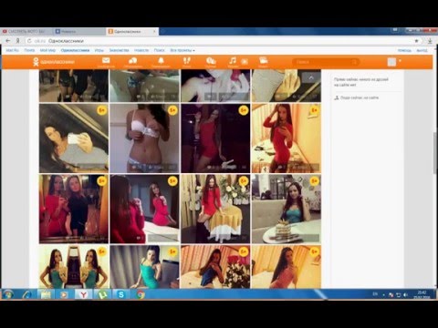Open Music note icon

coord(233,61)
